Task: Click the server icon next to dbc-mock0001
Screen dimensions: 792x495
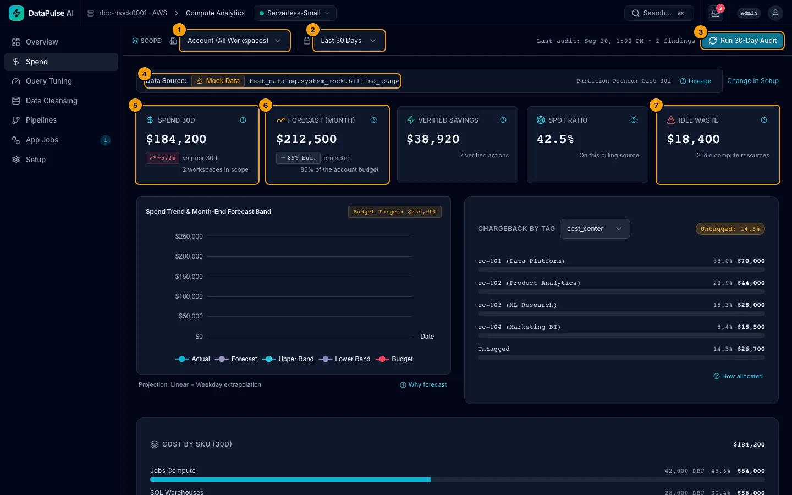Action: point(91,13)
